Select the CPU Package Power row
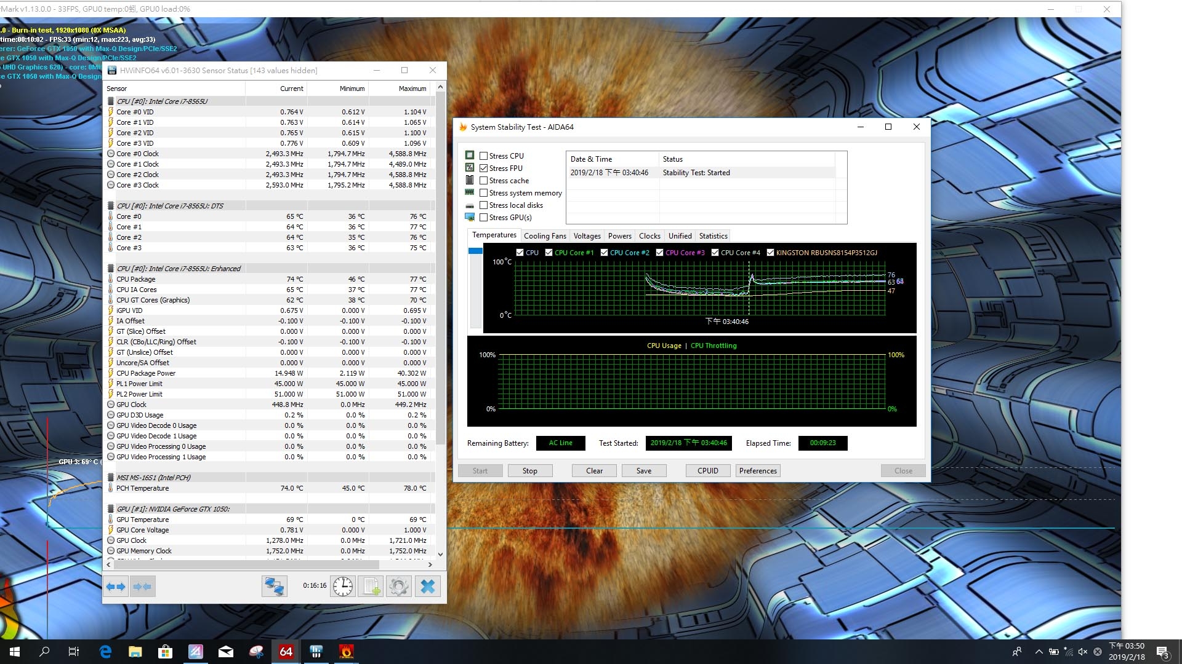 tap(268, 373)
